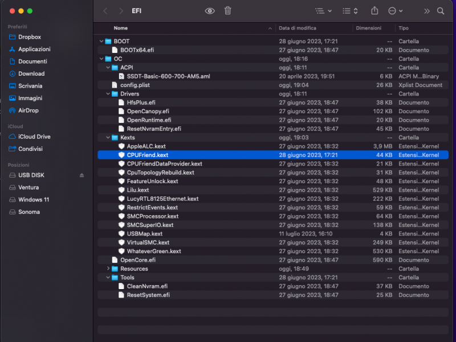Viewport: 456px width, 342px height.
Task: Select CPUFriendDataProvider.kext
Action: coord(273,164)
